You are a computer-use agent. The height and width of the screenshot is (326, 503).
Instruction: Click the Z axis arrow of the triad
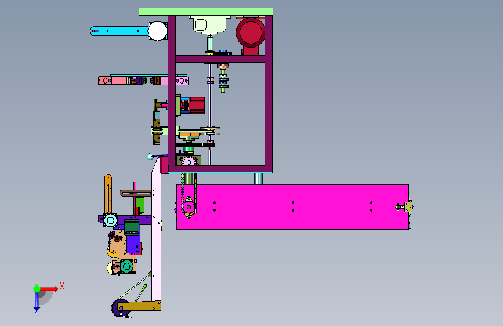37,302
